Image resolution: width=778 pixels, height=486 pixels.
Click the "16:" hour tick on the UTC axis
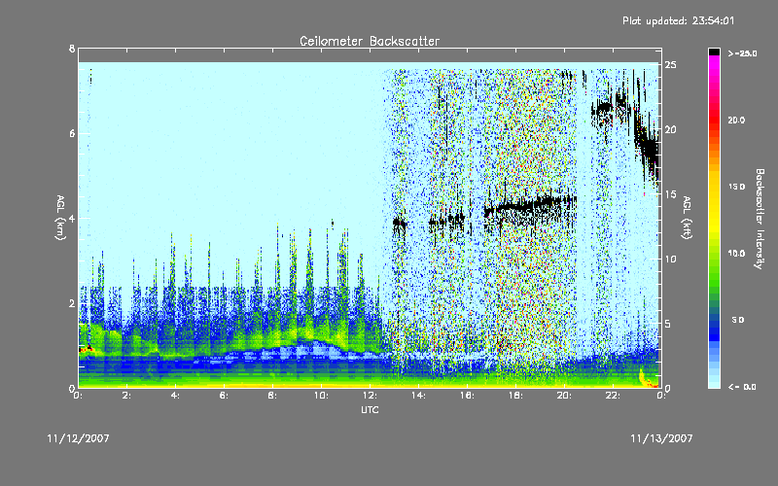468,396
